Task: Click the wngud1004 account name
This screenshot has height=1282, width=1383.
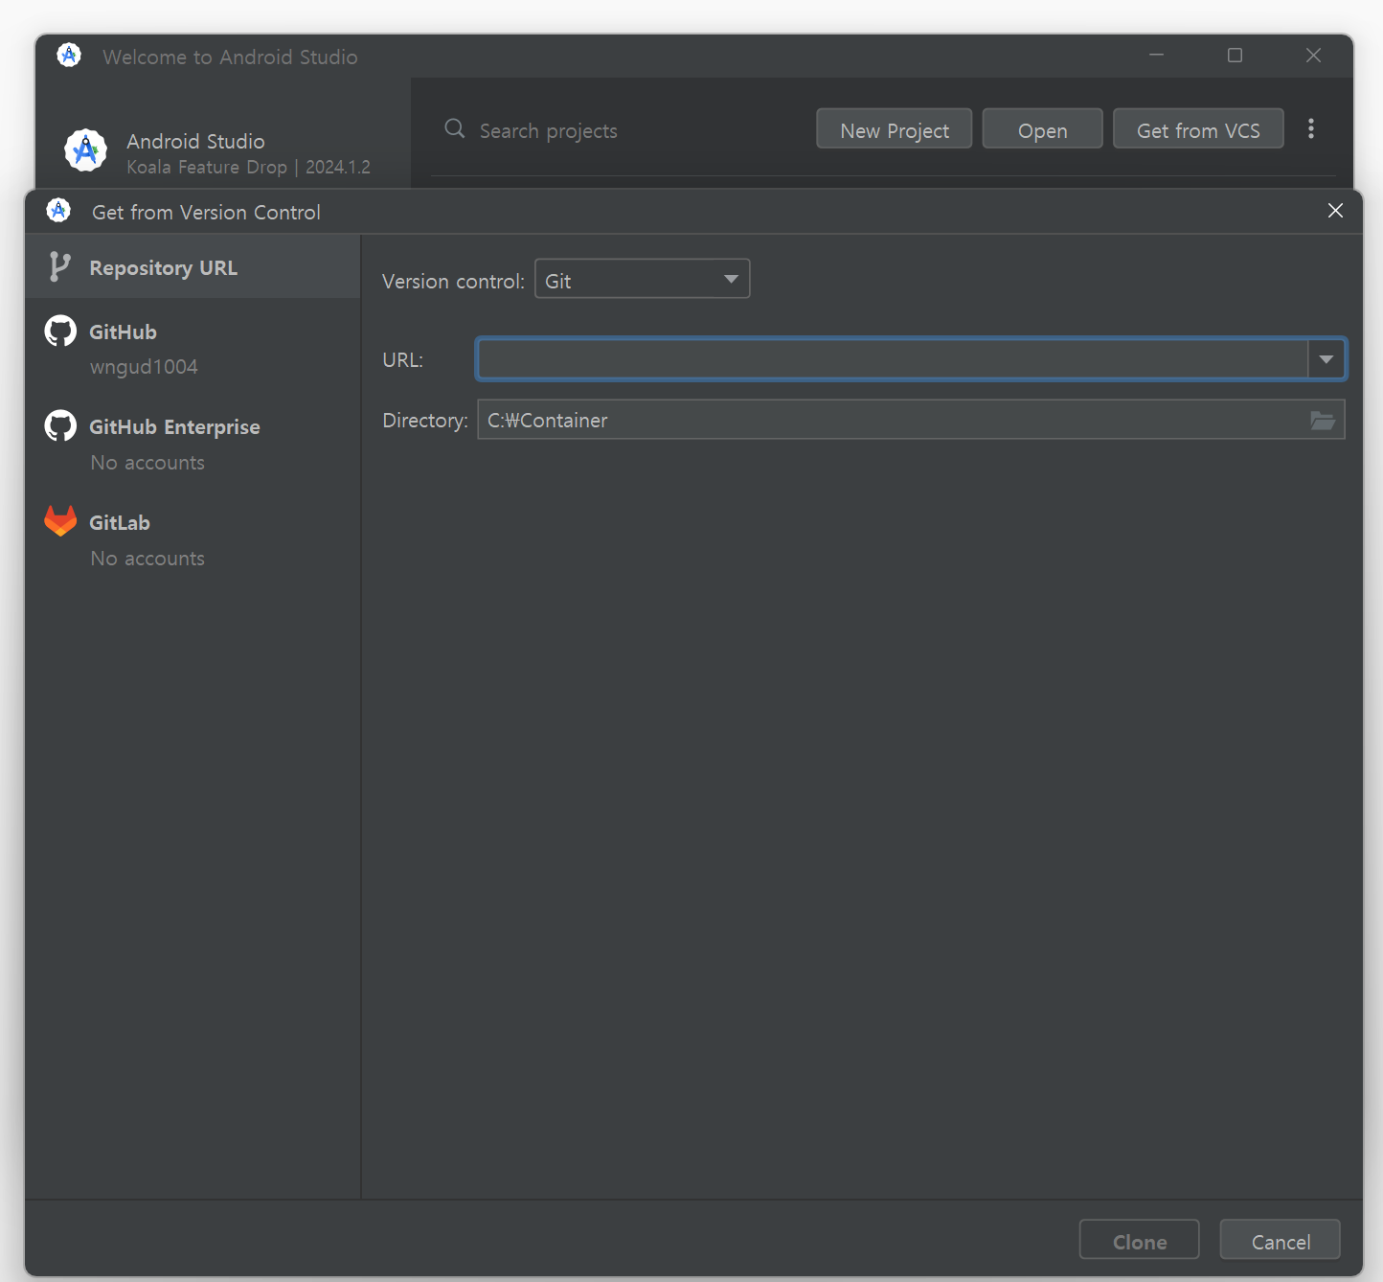Action: pos(144,367)
